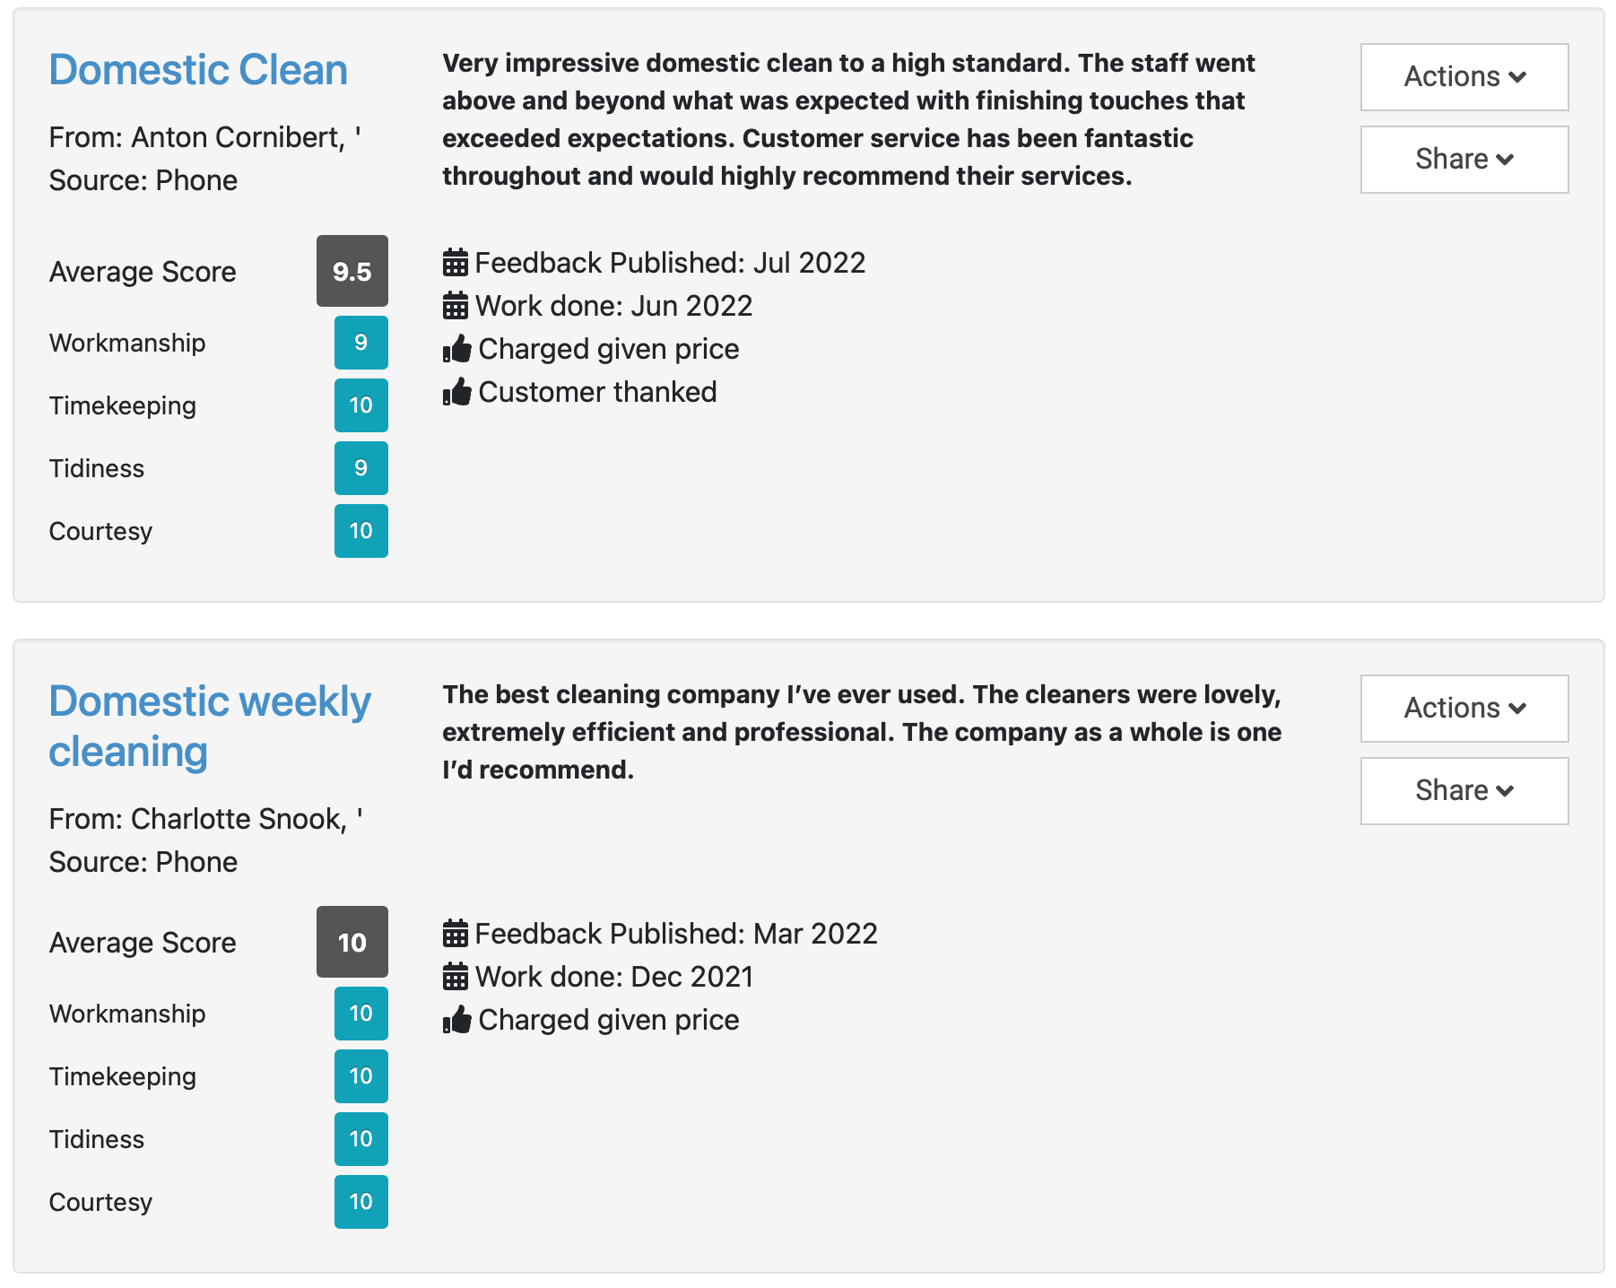Click Charlotte Snook's review text

click(861, 732)
